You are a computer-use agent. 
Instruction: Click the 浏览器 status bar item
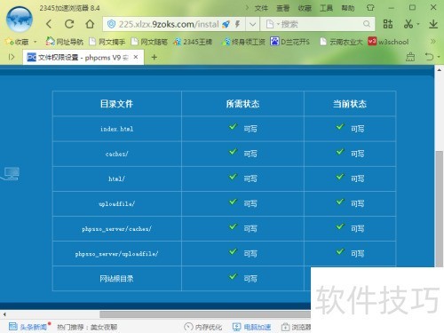(296, 327)
